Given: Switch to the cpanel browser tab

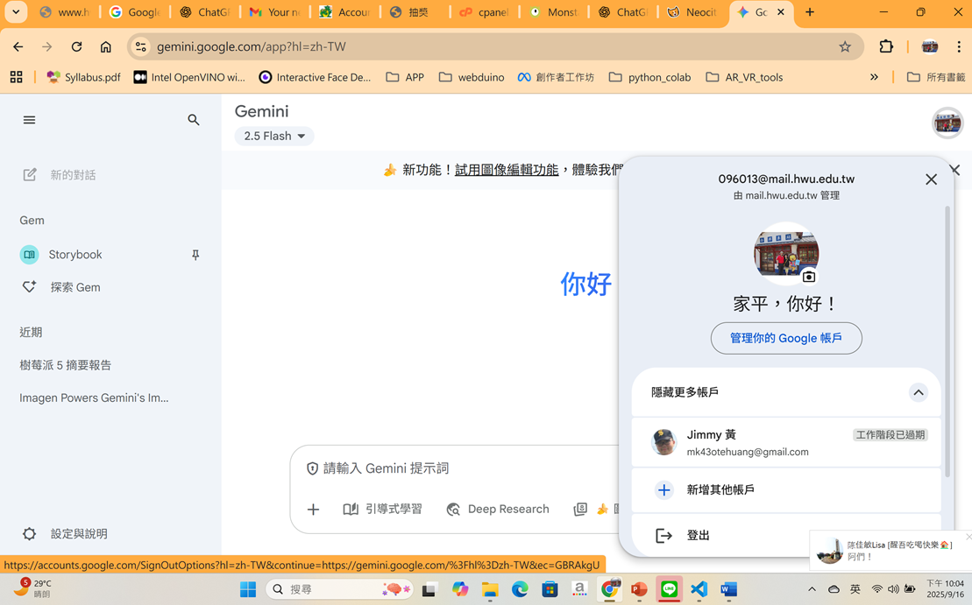Looking at the screenshot, I should click(x=484, y=11).
